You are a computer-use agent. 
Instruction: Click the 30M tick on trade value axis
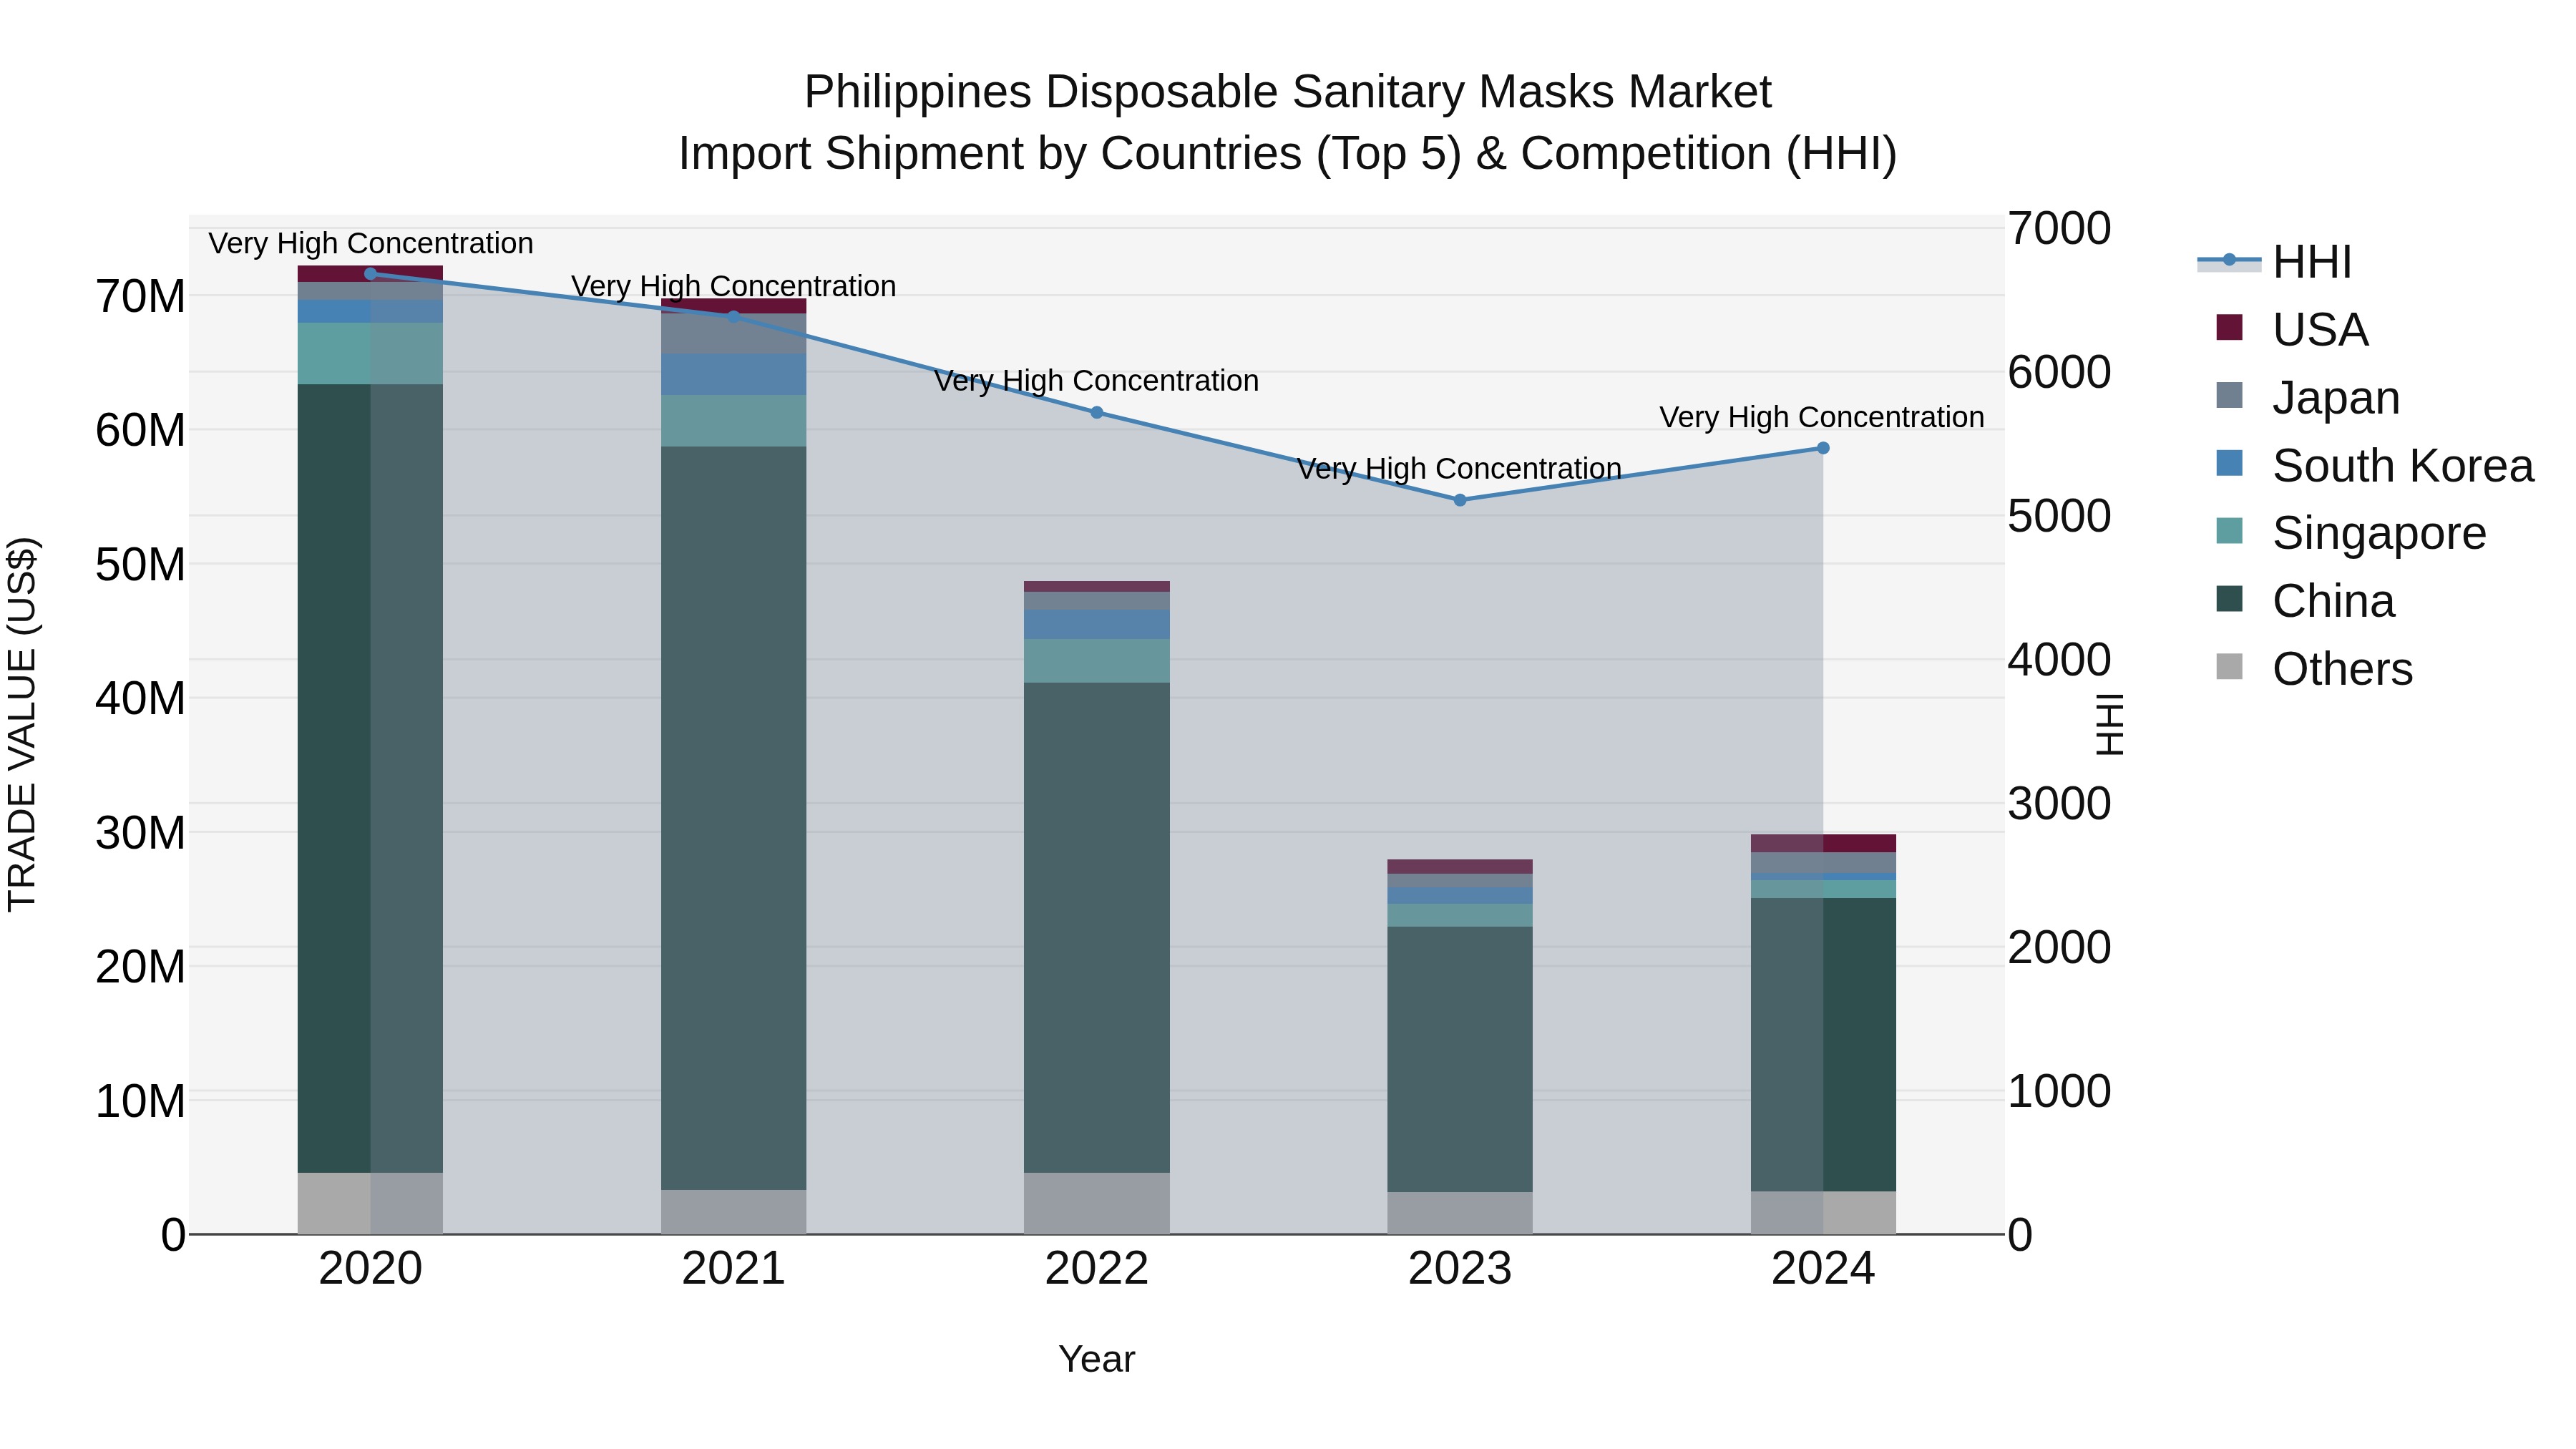click(x=140, y=833)
